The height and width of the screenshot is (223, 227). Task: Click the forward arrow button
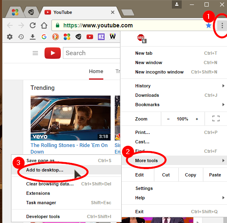coord(21,25)
